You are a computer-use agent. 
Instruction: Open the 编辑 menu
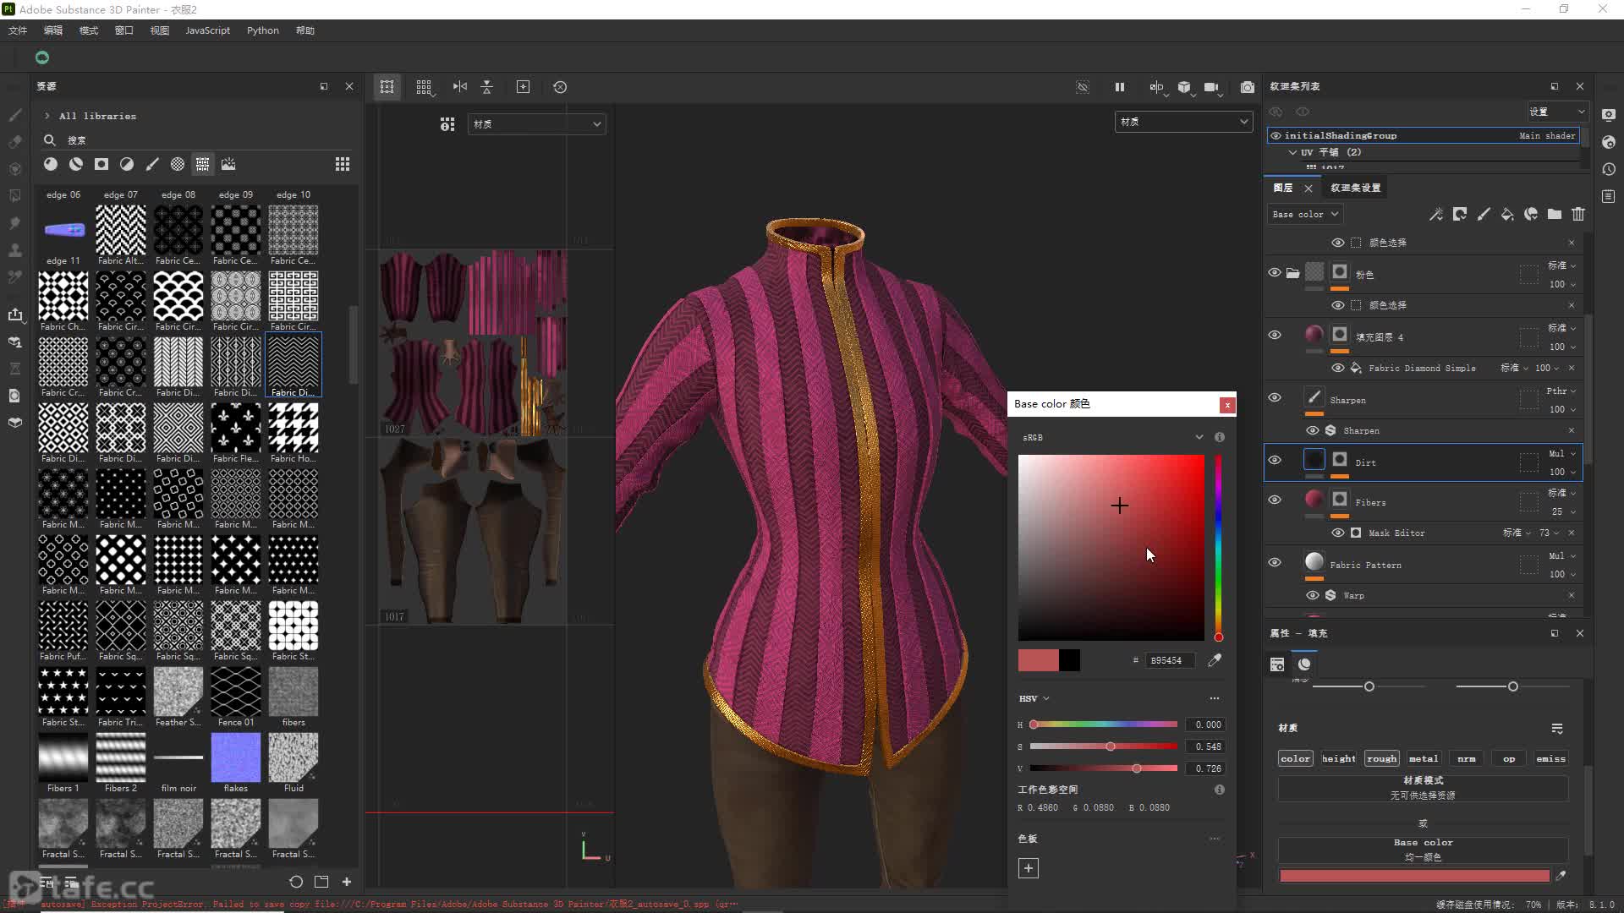tap(53, 30)
